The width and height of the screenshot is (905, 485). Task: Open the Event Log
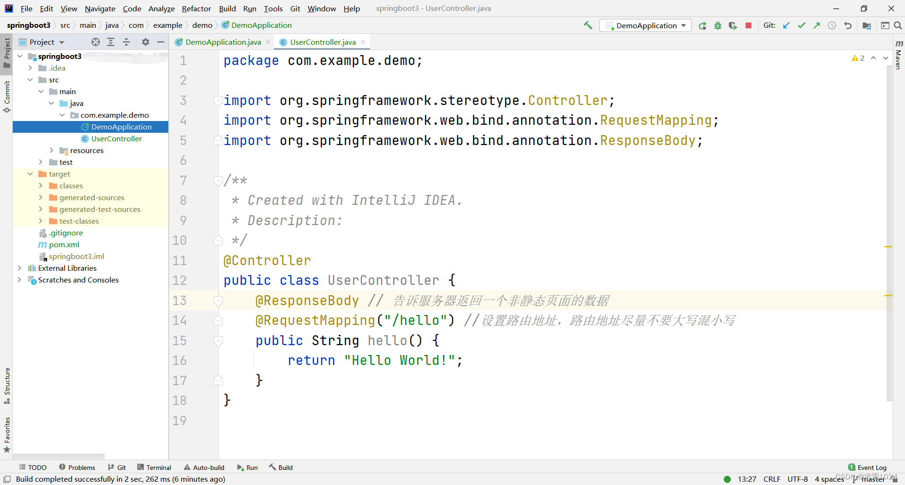click(x=867, y=468)
